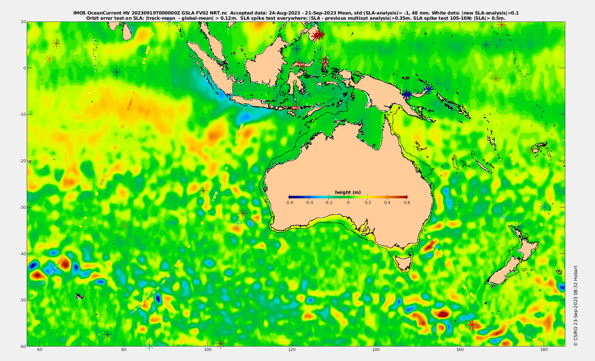The image size is (595, 361).
Task: Click the 'IMOS OceanCurrent HV' title line
Action: [x=296, y=13]
